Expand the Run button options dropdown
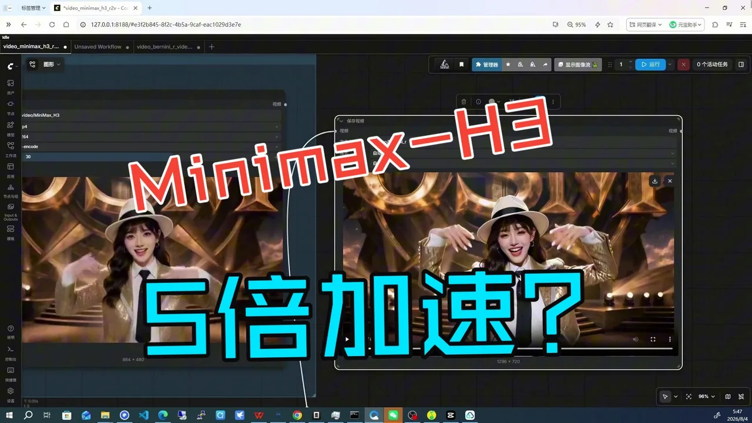 (x=670, y=65)
